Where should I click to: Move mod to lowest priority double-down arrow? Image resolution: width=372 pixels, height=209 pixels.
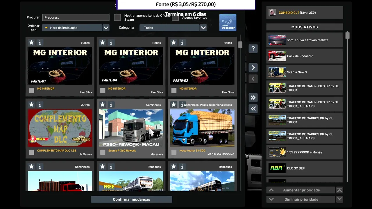(339, 199)
